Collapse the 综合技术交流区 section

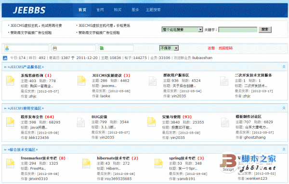point(284,149)
